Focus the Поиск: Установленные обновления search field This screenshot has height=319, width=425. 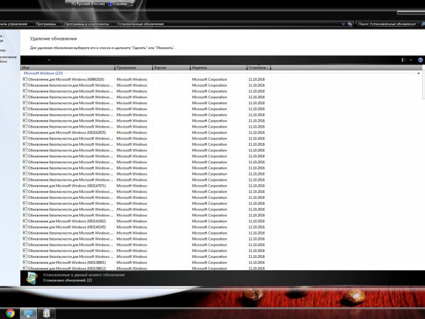coord(387,24)
